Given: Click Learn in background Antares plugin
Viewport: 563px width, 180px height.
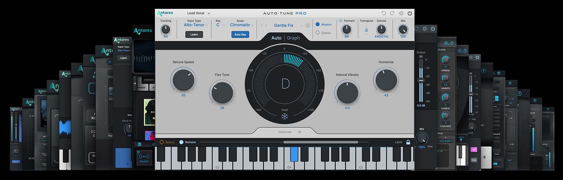Looking at the screenshot, I should tap(124, 58).
